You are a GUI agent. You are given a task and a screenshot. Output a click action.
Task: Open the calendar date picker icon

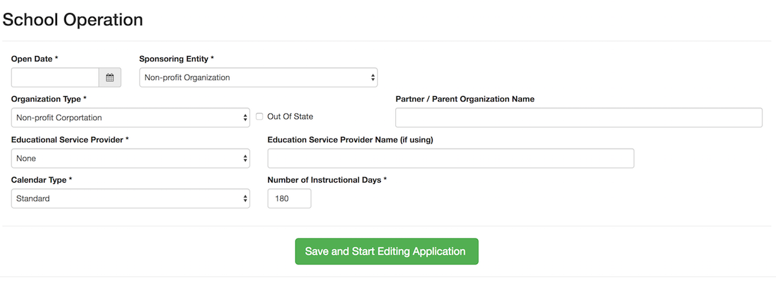[110, 77]
